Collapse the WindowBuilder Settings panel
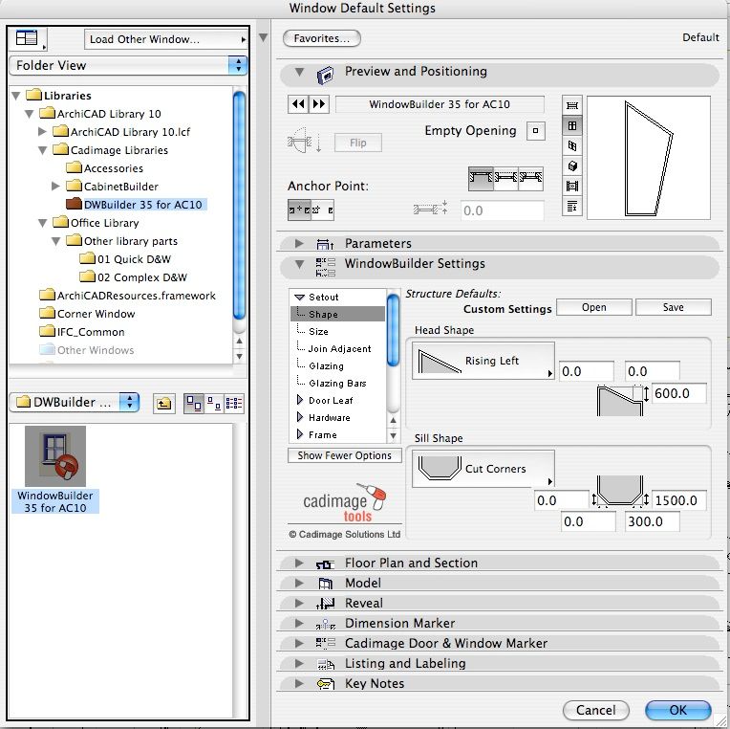The height and width of the screenshot is (729, 730). (299, 264)
